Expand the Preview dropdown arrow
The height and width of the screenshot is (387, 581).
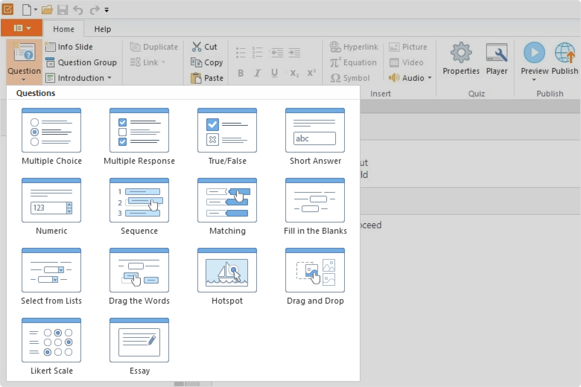coord(534,80)
